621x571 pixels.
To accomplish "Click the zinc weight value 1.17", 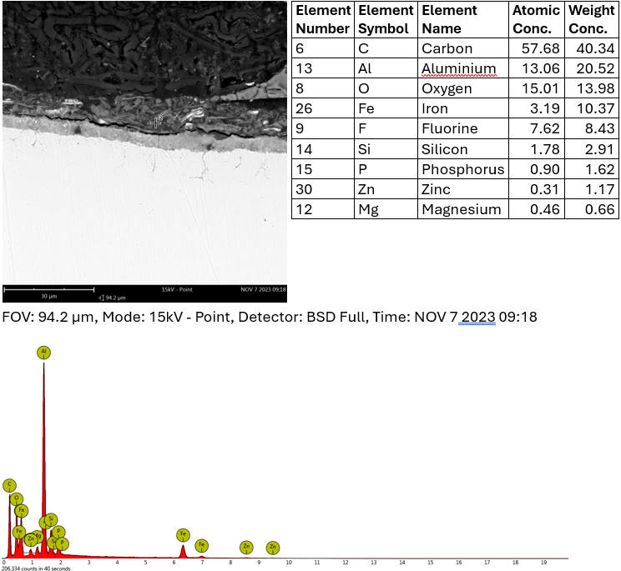I will 599,189.
